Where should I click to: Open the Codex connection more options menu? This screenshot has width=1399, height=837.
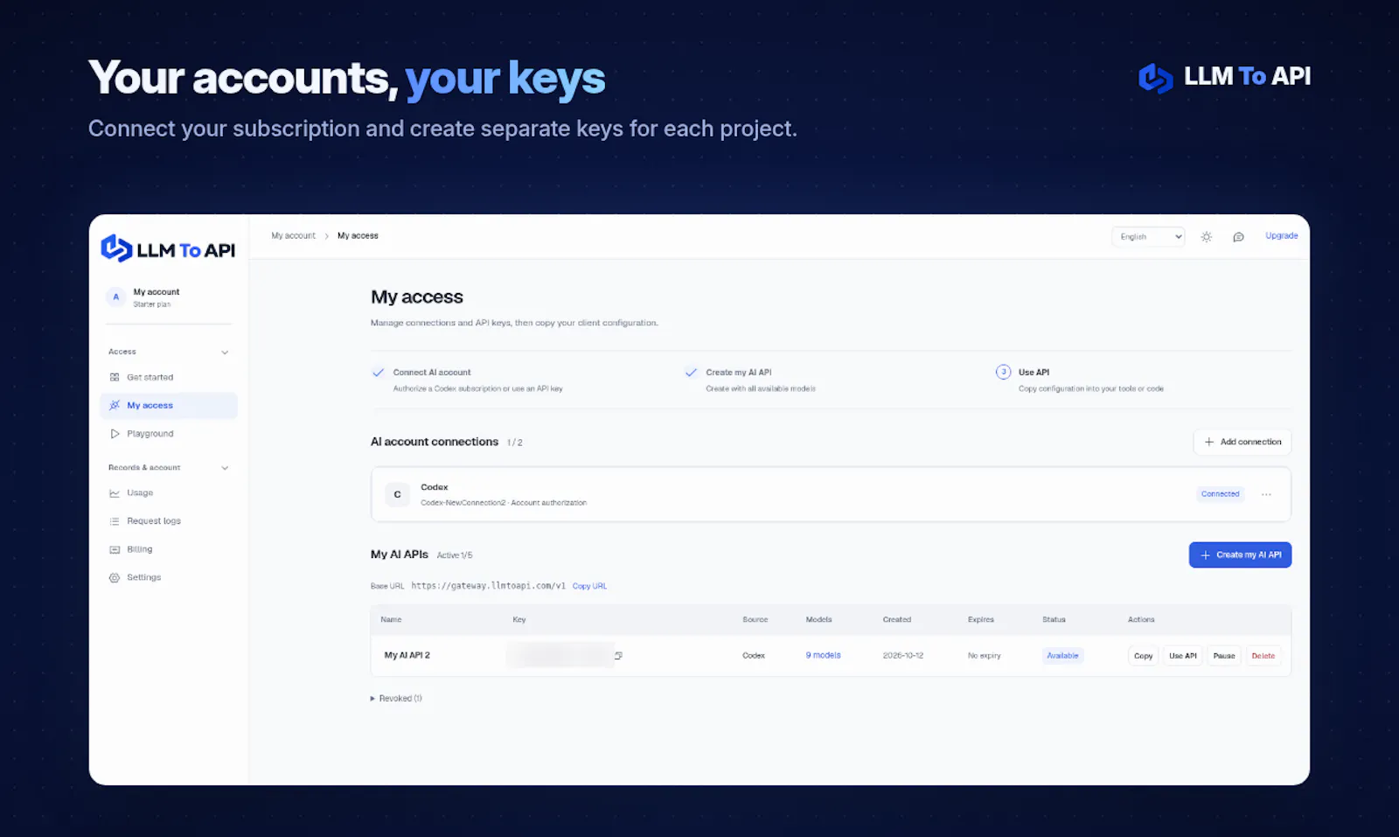1266,494
